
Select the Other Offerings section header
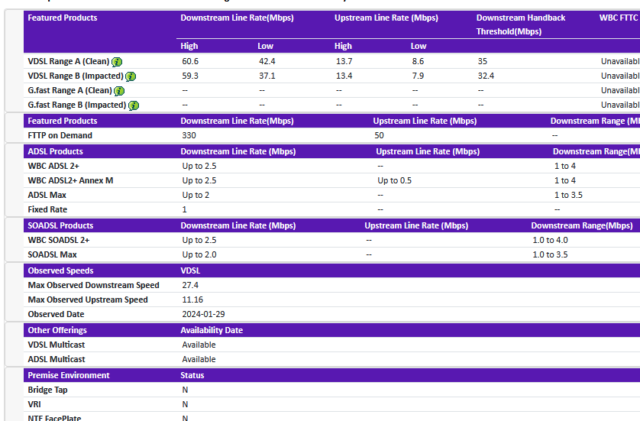pyautogui.click(x=57, y=330)
